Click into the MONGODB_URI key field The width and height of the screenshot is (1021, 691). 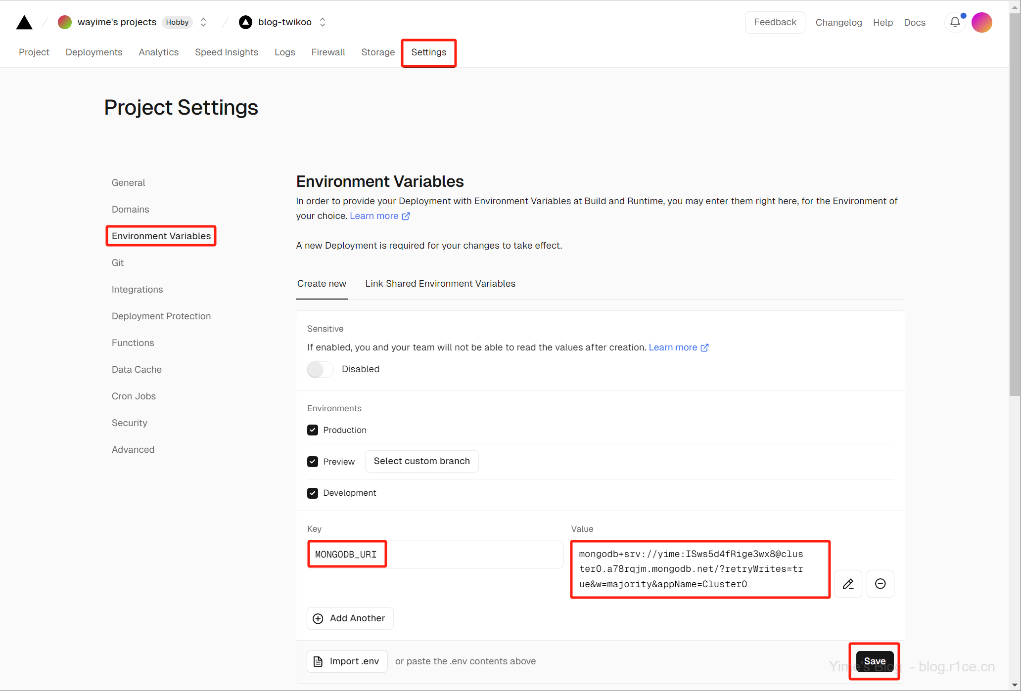coord(434,554)
